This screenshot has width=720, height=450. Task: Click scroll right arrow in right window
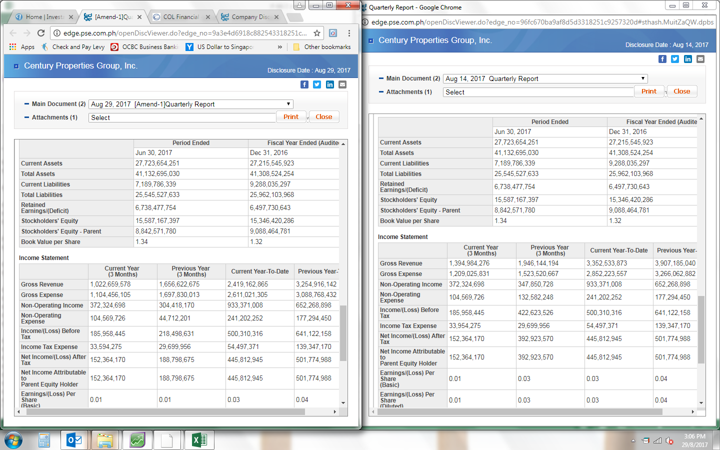[x=693, y=412]
